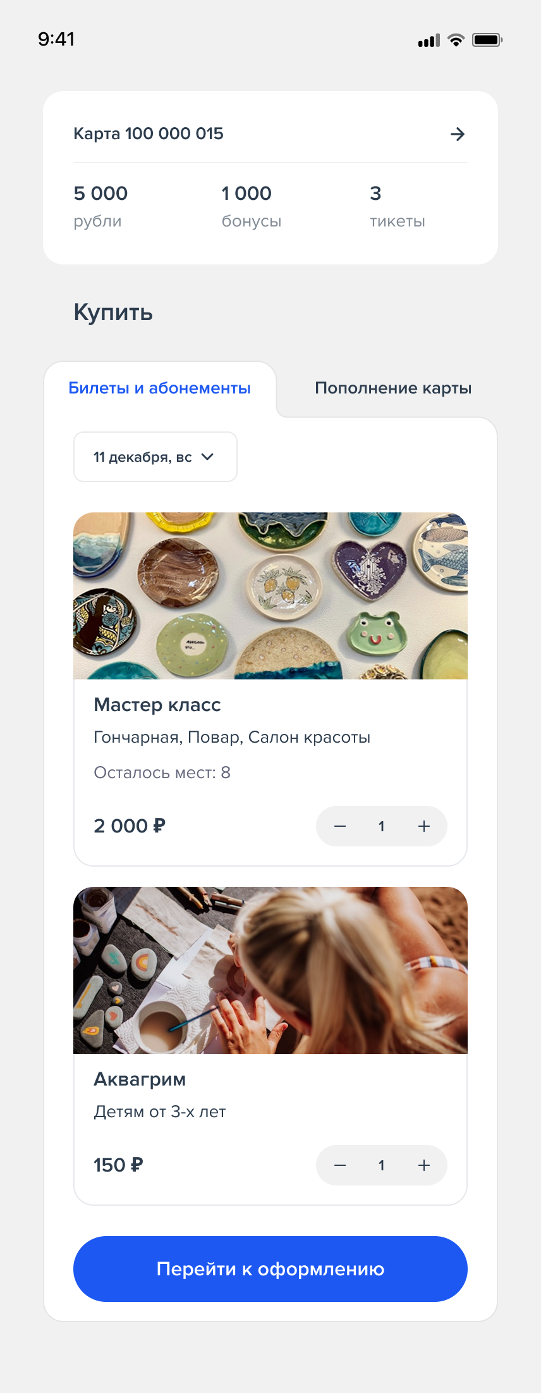Screen dimensions: 541x1393
Task: Increase Мастер класс ticket quantity with plus
Action: 424,826
